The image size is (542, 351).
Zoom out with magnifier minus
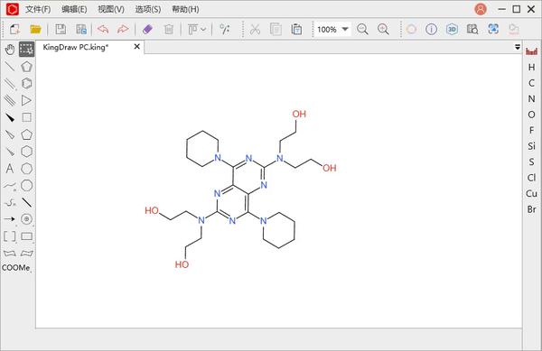pos(362,30)
